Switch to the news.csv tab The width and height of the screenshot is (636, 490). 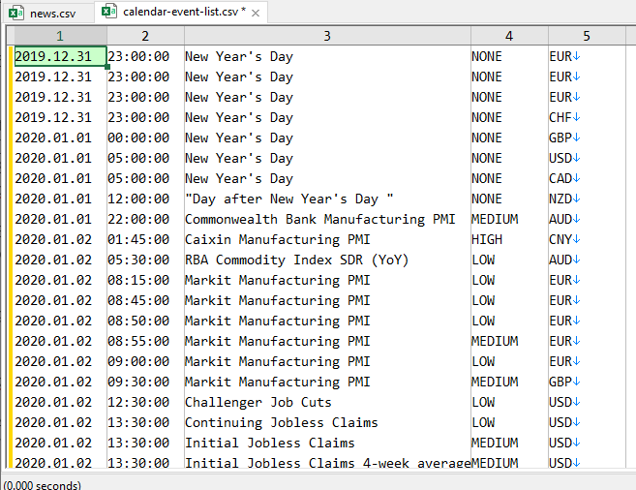coord(46,14)
